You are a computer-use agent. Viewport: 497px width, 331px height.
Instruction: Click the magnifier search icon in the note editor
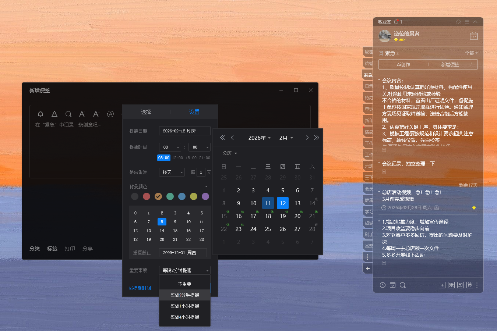[68, 114]
